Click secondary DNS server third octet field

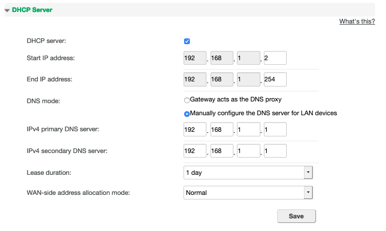pyautogui.click(x=249, y=151)
